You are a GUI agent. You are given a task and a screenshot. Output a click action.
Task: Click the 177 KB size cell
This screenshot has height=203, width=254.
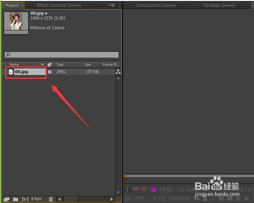[x=92, y=72]
